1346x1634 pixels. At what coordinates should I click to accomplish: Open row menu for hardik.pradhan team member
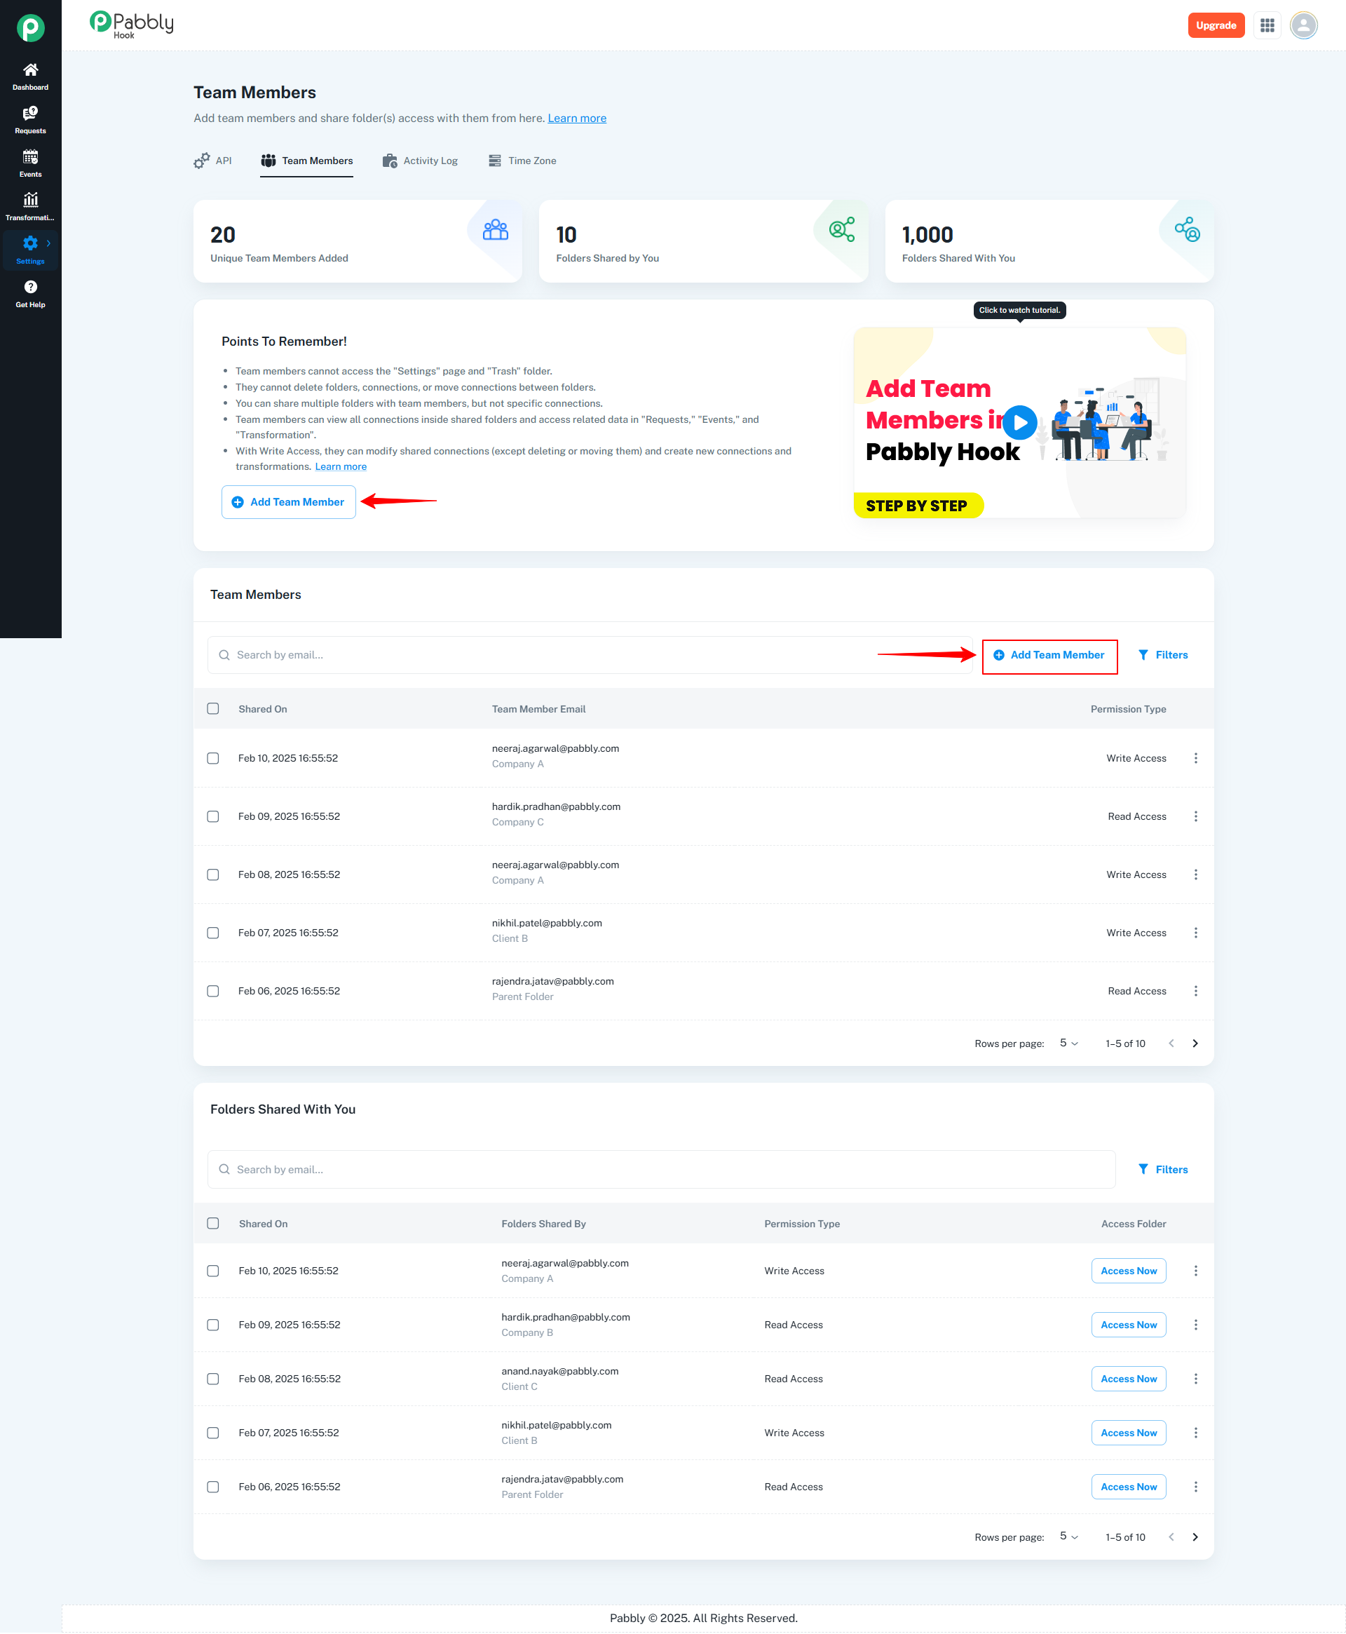(x=1195, y=816)
